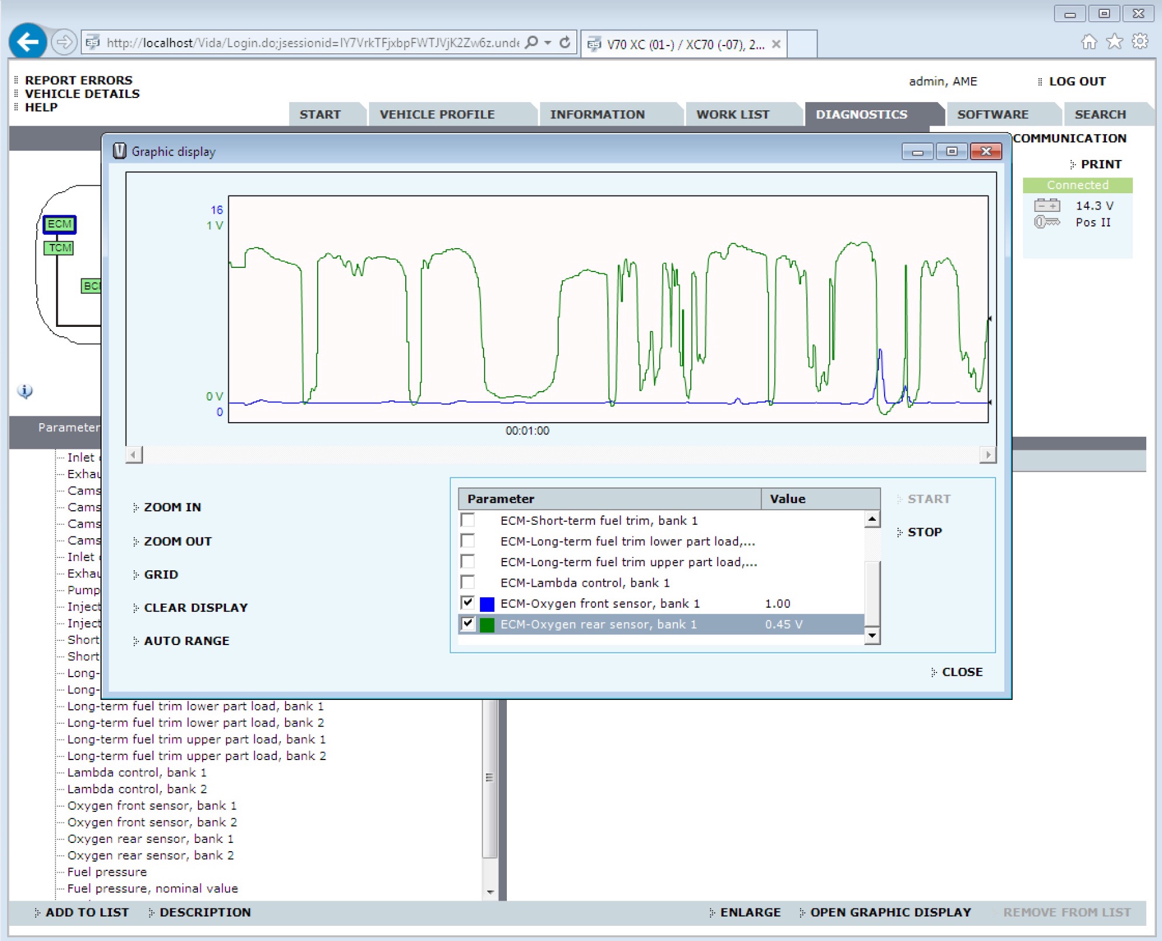
Task: Click the browser refresh icon
Action: [x=565, y=43]
